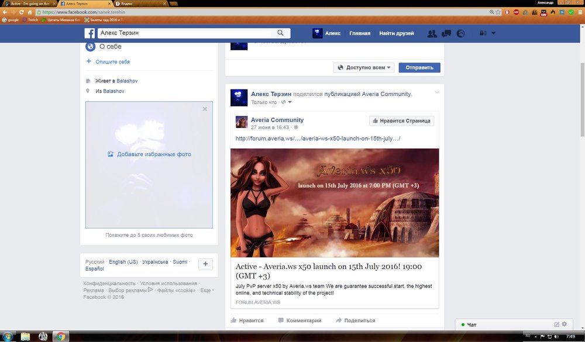585x342 pixels.
Task: Click the Facebook search input field
Action: tap(186, 33)
